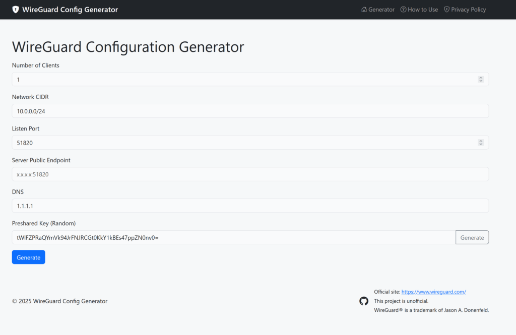The width and height of the screenshot is (516, 335).
Task: Click the "This project is unofficial." text
Action: (x=401, y=301)
